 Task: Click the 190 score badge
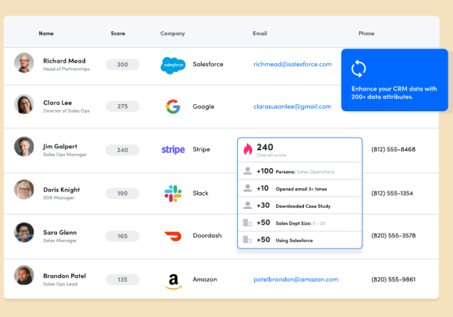point(123,193)
